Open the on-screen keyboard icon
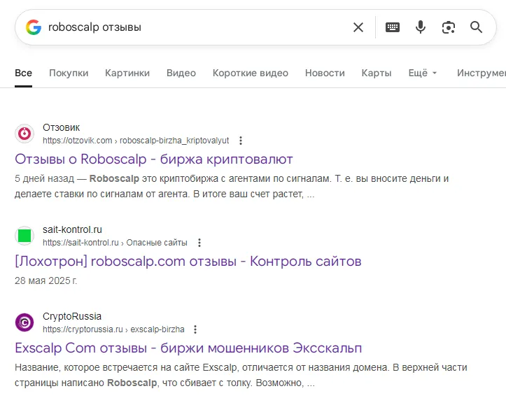The image size is (506, 398). [393, 27]
